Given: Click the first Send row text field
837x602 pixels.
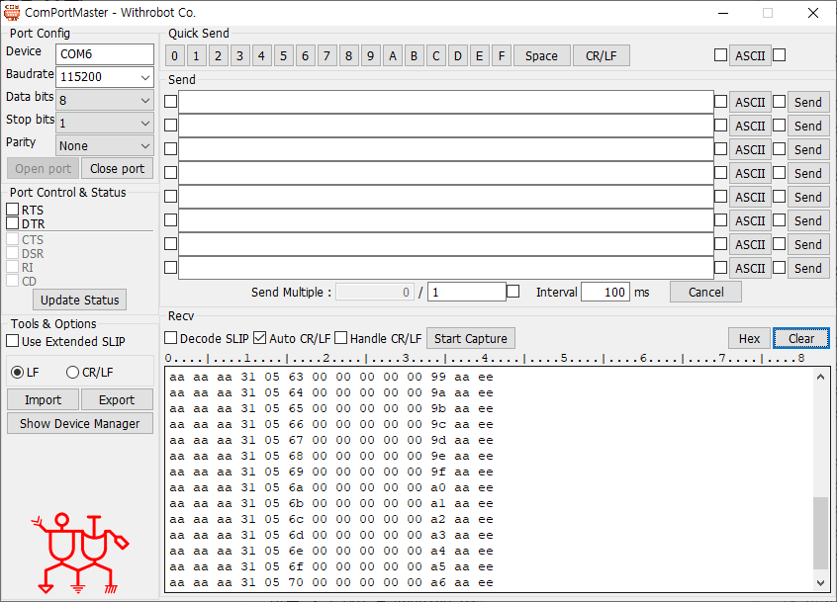Looking at the screenshot, I should point(446,102).
